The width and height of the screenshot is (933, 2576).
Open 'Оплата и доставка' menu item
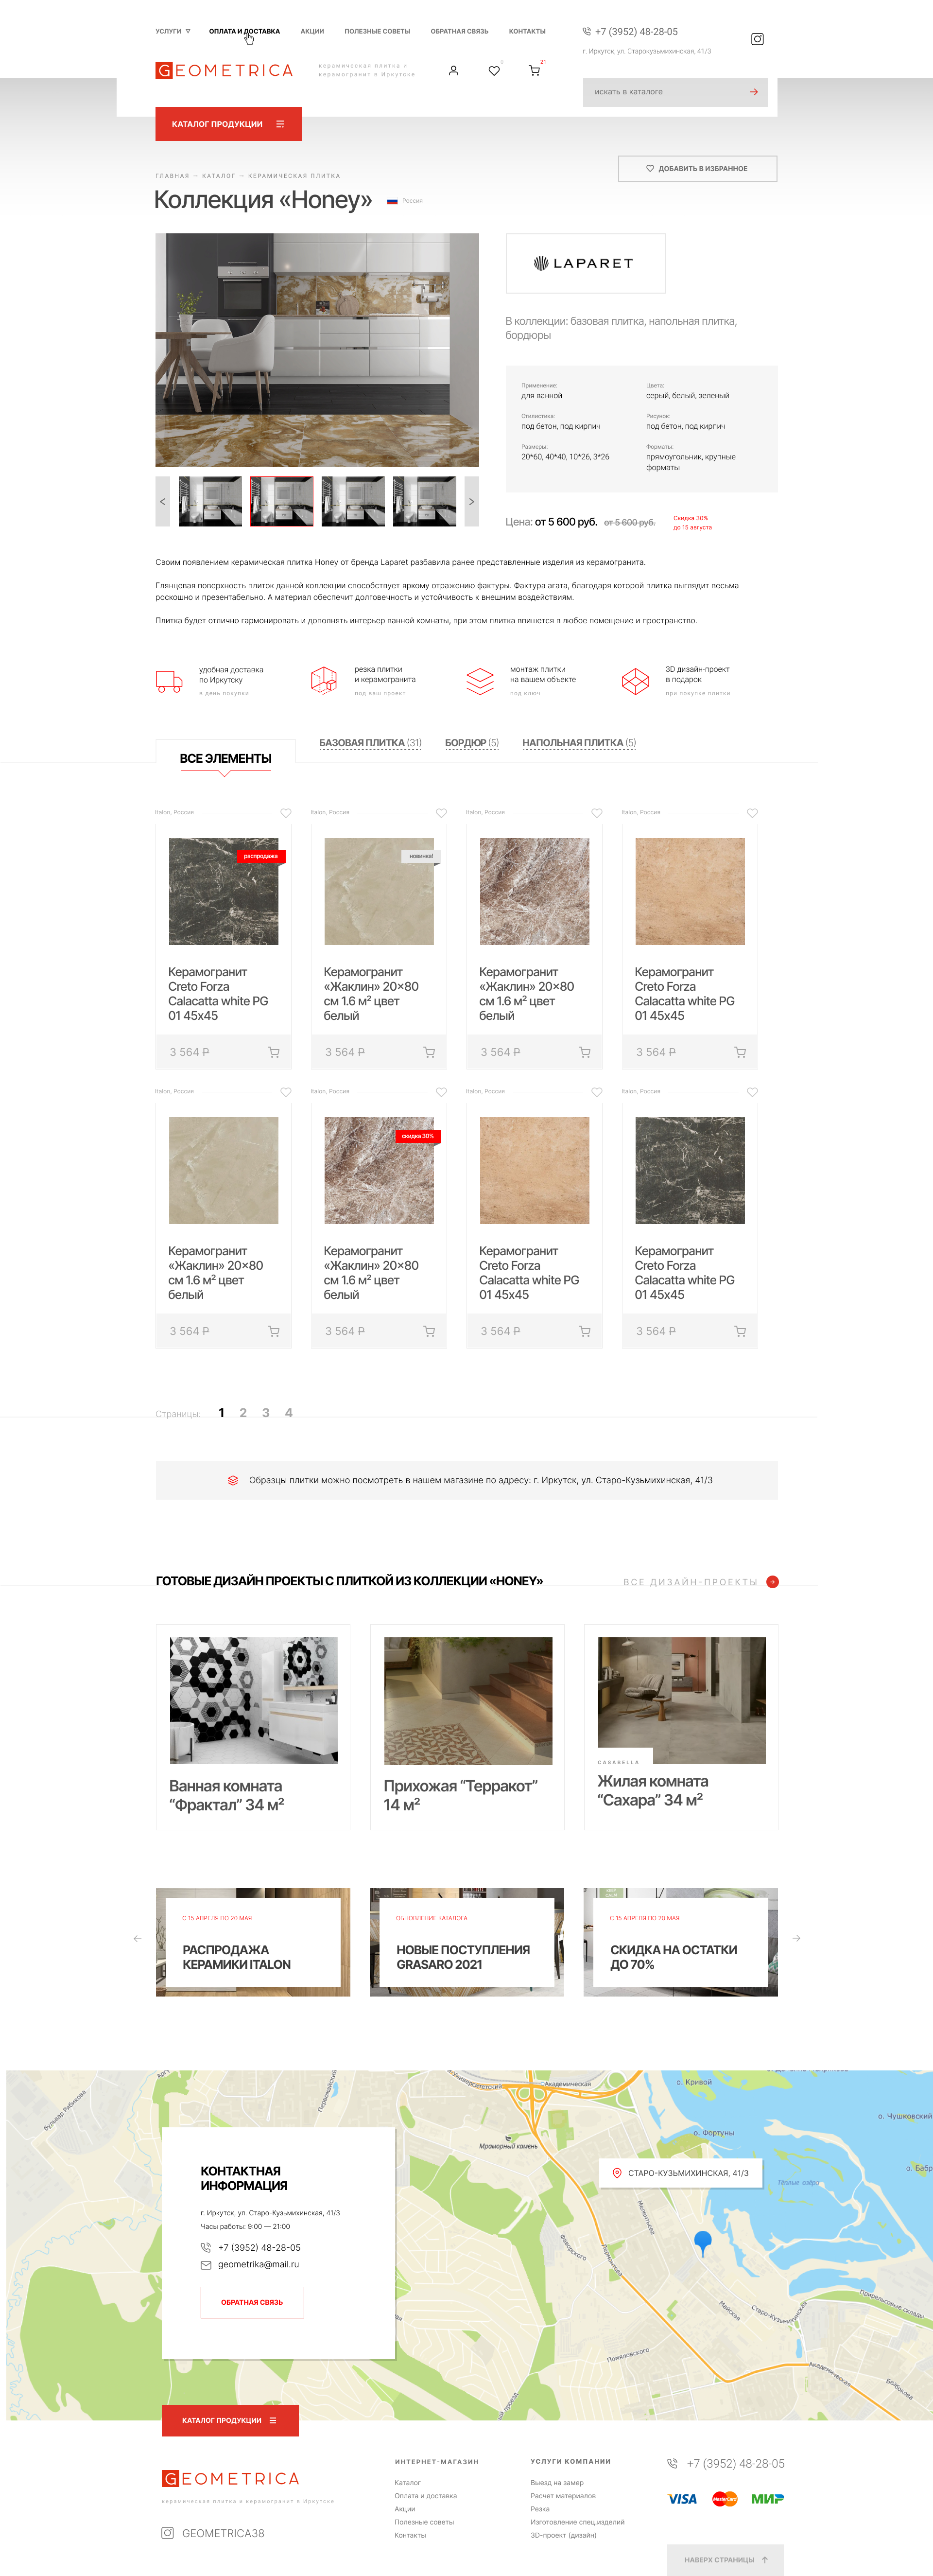pos(244,31)
